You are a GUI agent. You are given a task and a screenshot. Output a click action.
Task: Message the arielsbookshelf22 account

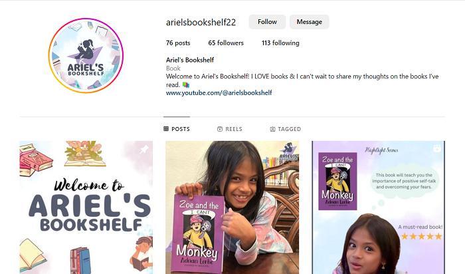pos(310,22)
